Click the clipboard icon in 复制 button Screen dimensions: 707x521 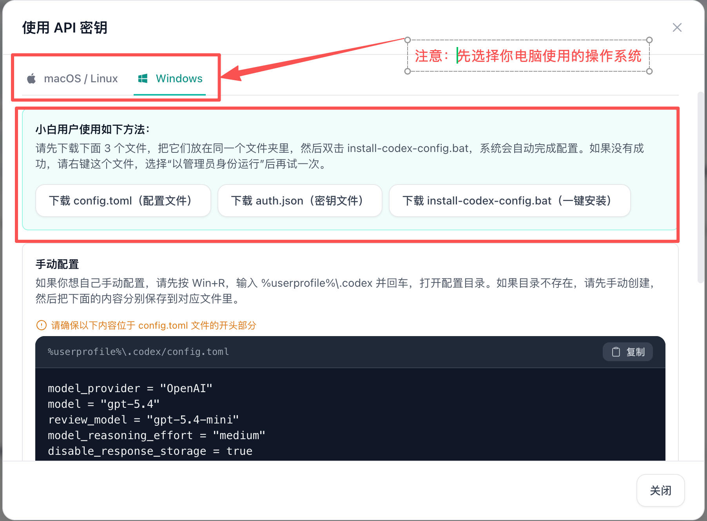click(x=616, y=352)
